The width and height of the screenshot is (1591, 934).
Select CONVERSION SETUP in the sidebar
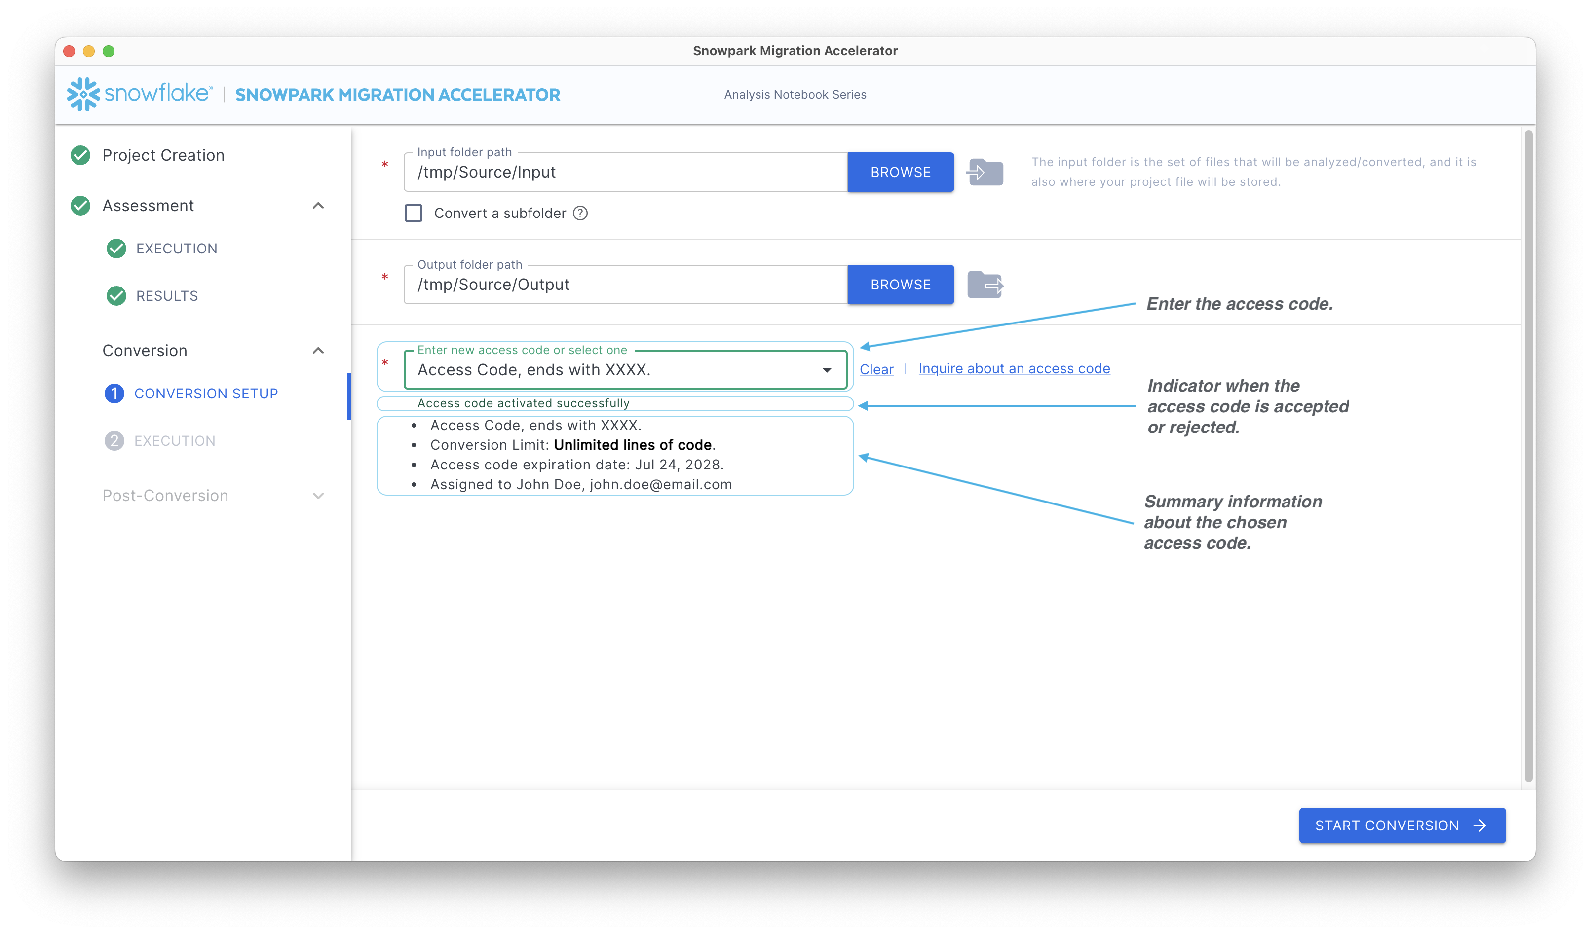point(206,394)
